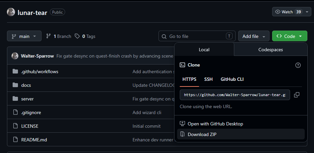Click the zip file icon for Download ZIP
Viewport: 314px width, 153px height.
[x=182, y=134]
